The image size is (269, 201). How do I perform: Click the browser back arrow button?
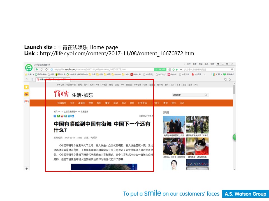click(37, 70)
